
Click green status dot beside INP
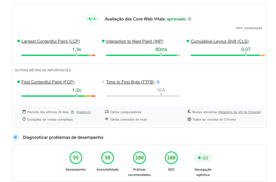103,41
